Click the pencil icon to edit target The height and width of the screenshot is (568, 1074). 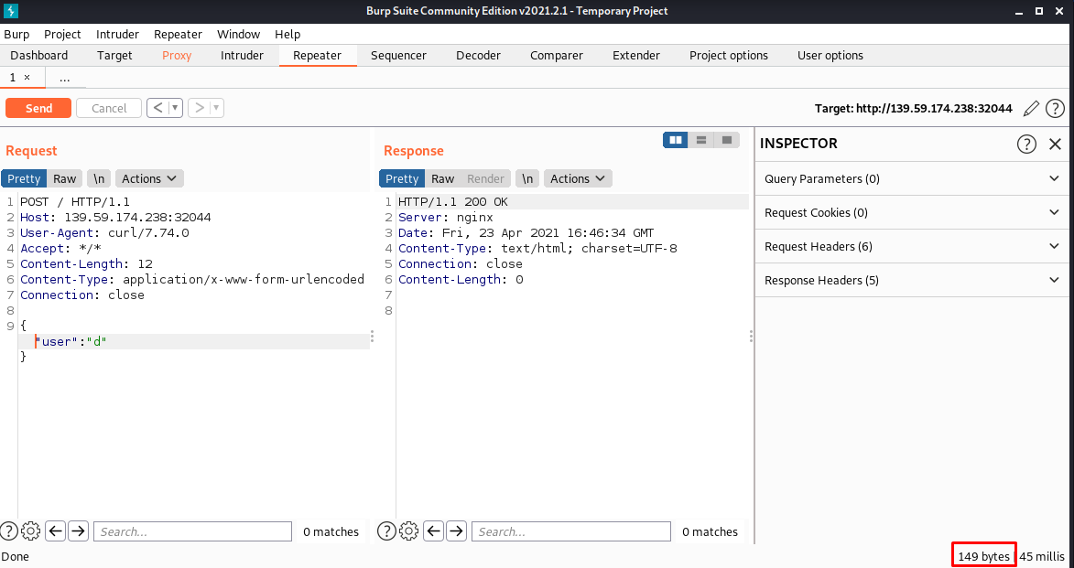pos(1031,108)
